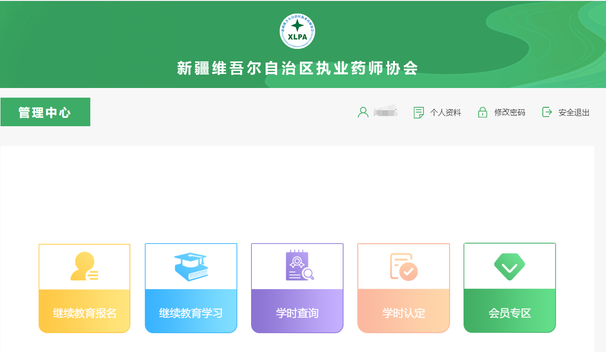Click the user avatar icon
The height and width of the screenshot is (352, 606).
(x=363, y=112)
